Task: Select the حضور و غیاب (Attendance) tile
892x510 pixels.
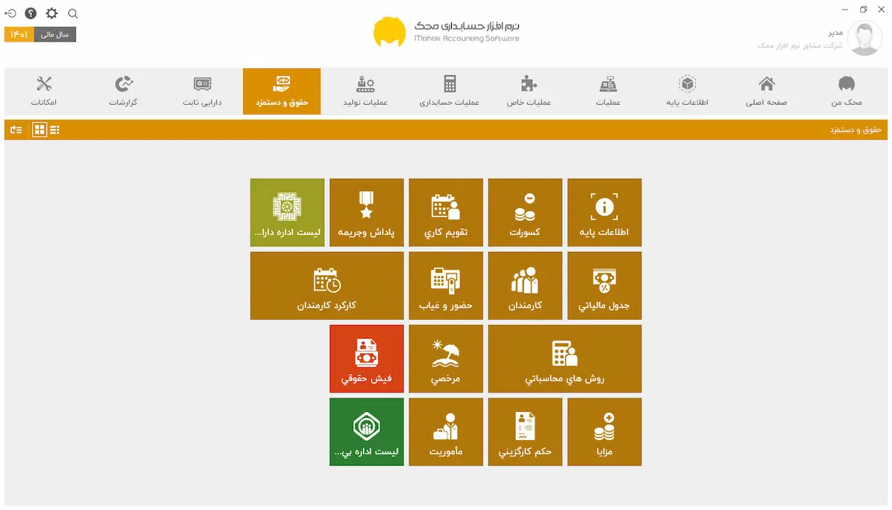Action: coord(445,285)
